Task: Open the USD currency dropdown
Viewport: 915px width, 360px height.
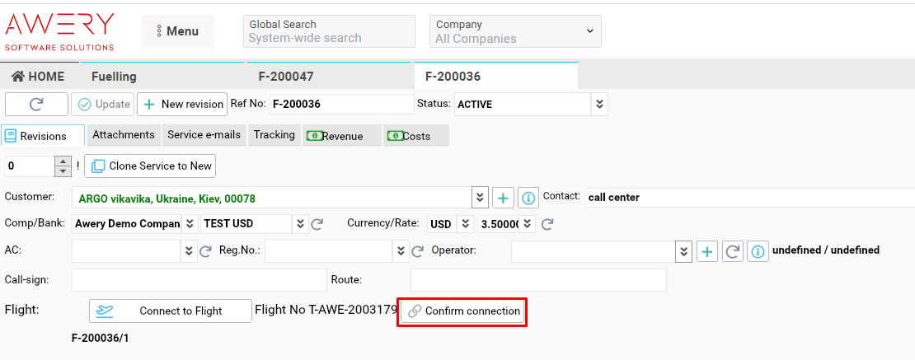Action: (465, 224)
